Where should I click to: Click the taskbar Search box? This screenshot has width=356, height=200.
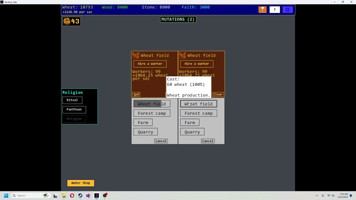pos(31,196)
